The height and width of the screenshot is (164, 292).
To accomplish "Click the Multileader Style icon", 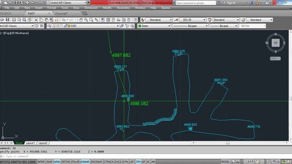I will pyautogui.click(x=243, y=20).
